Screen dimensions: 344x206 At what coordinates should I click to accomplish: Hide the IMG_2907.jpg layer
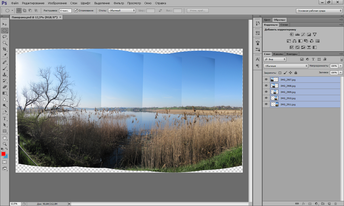(266, 79)
